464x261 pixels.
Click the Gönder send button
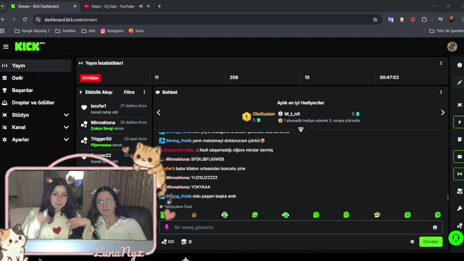tap(431, 242)
